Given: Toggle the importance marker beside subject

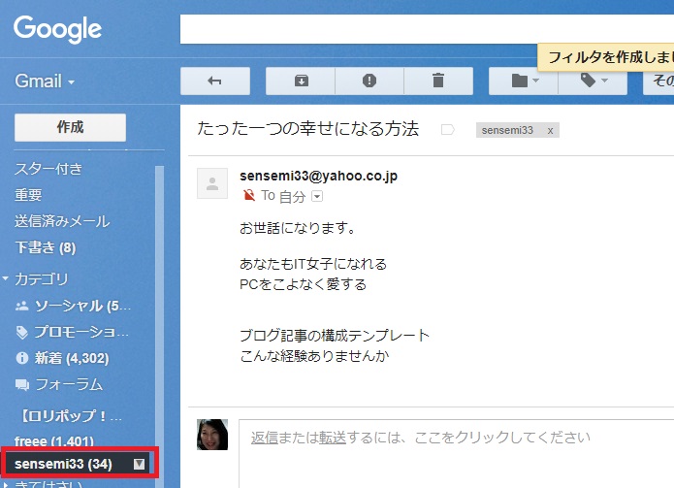Looking at the screenshot, I should pos(448,129).
